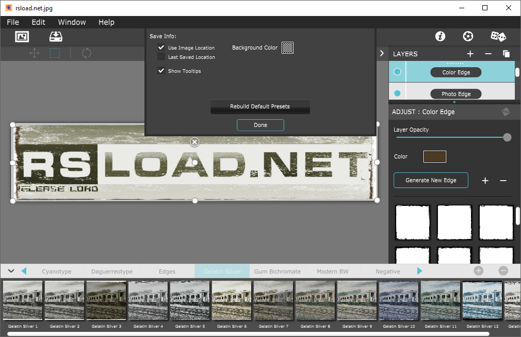Open the info icon in the top bar
This screenshot has height=337, width=521.
(x=440, y=36)
